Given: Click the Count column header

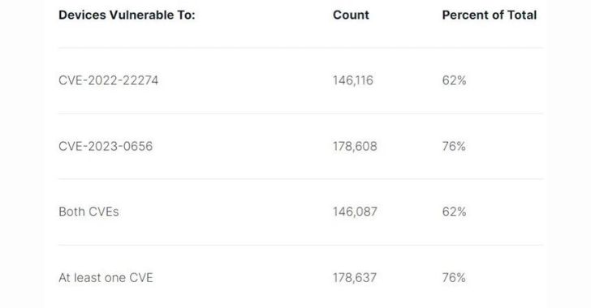Looking at the screenshot, I should click(351, 15).
